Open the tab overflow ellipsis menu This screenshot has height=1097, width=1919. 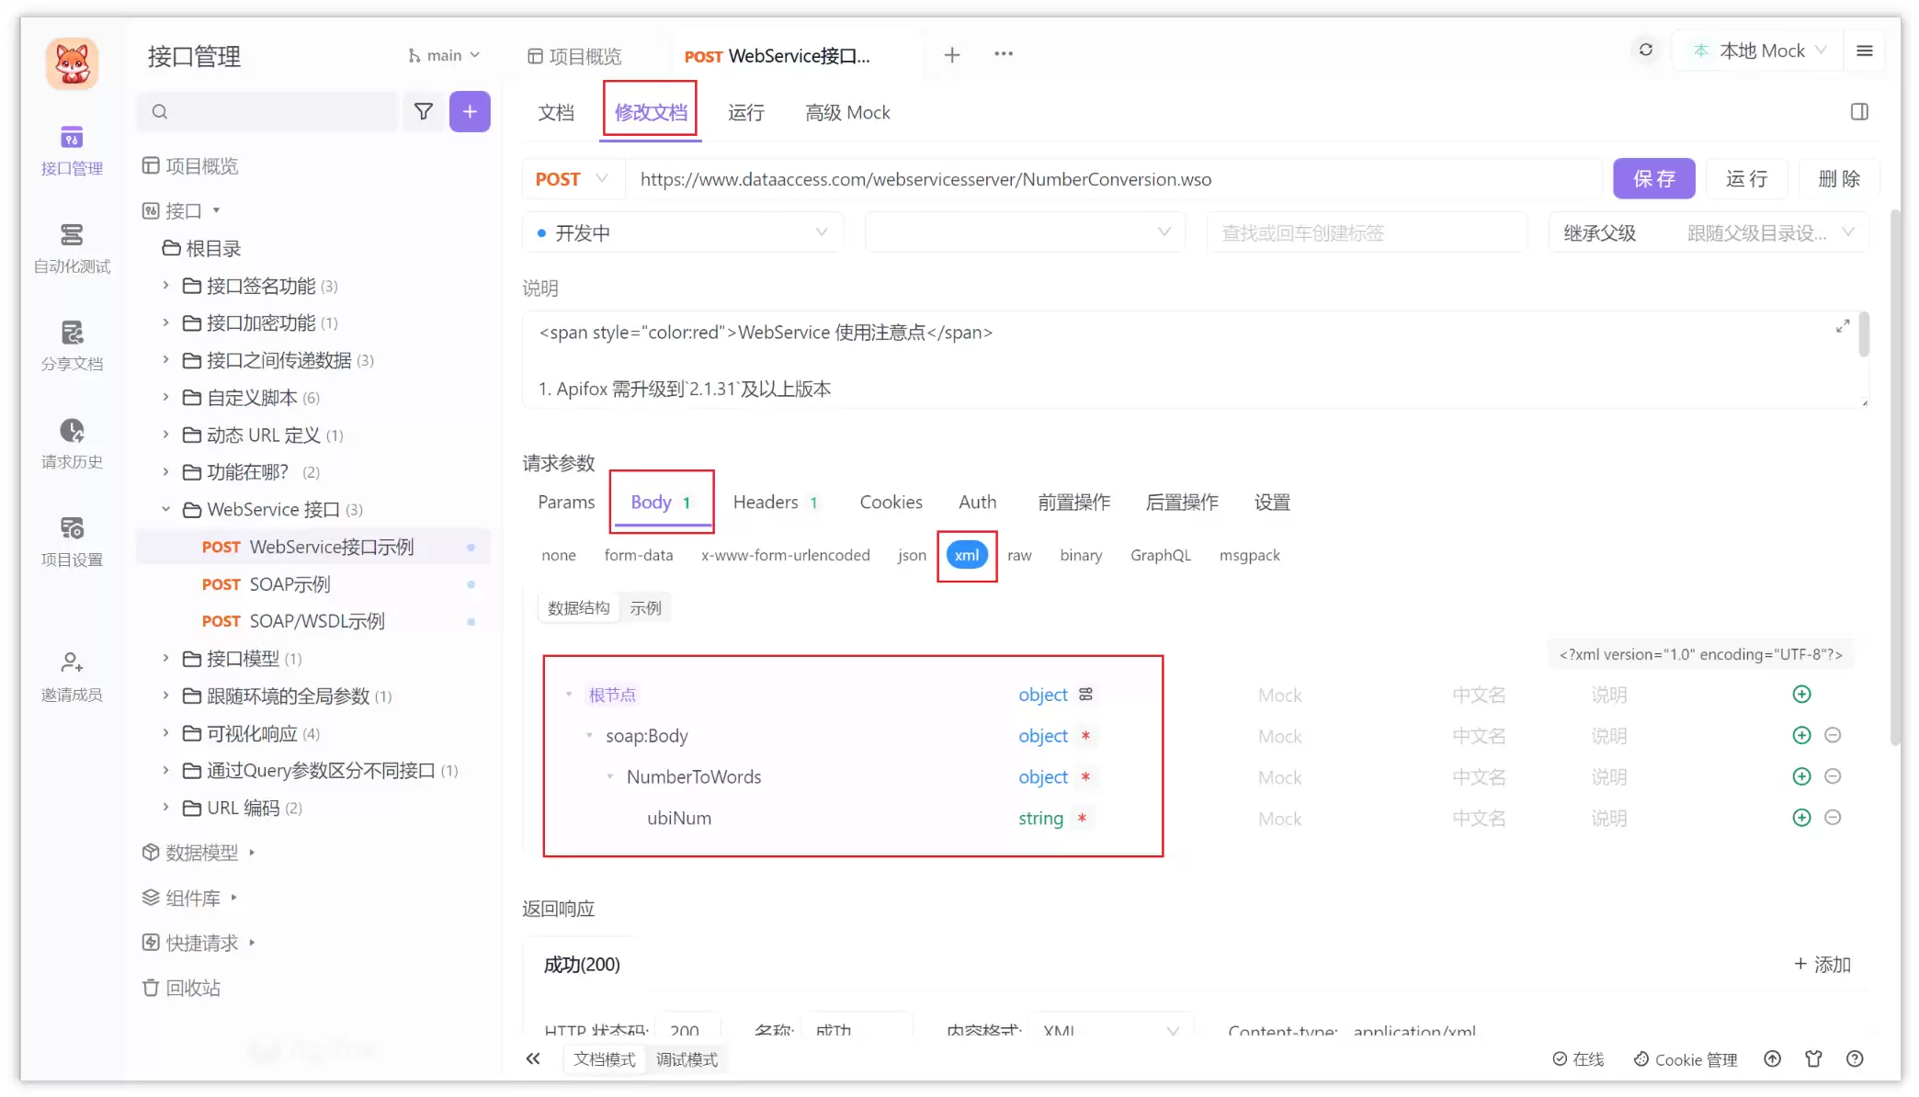(1004, 54)
